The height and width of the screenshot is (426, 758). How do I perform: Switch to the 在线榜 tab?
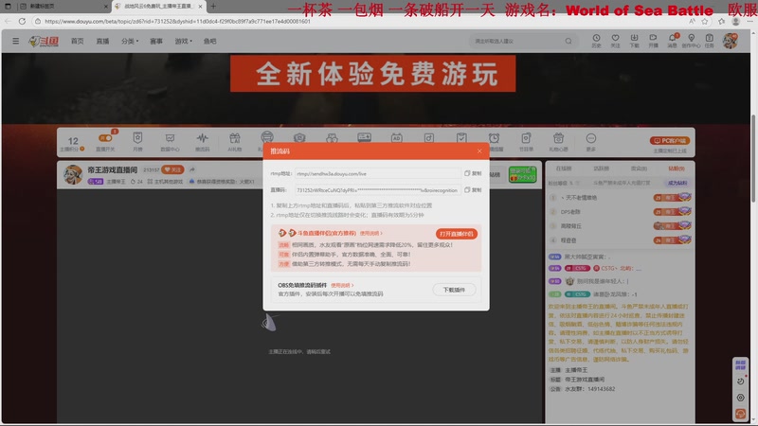click(x=563, y=169)
